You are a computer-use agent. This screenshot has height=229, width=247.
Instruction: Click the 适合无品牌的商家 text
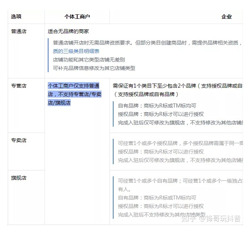(68, 32)
